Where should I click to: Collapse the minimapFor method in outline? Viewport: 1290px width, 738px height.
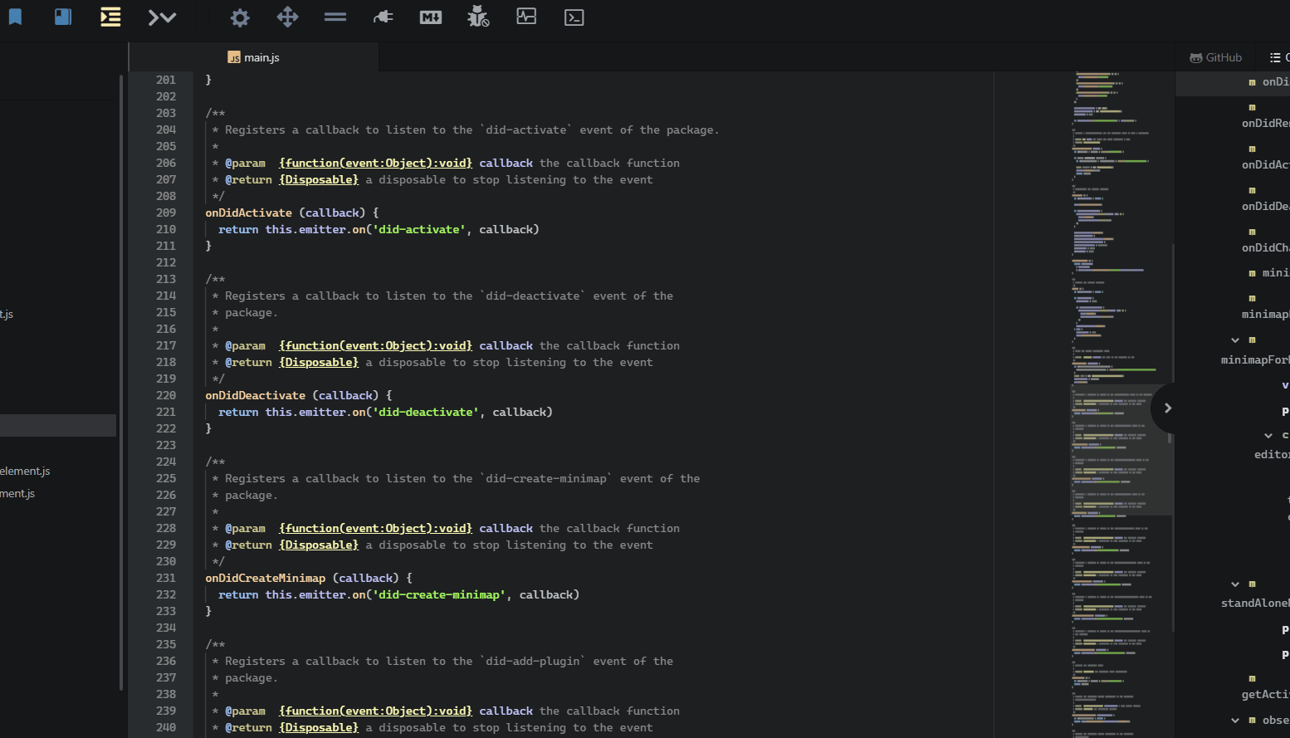click(x=1235, y=340)
